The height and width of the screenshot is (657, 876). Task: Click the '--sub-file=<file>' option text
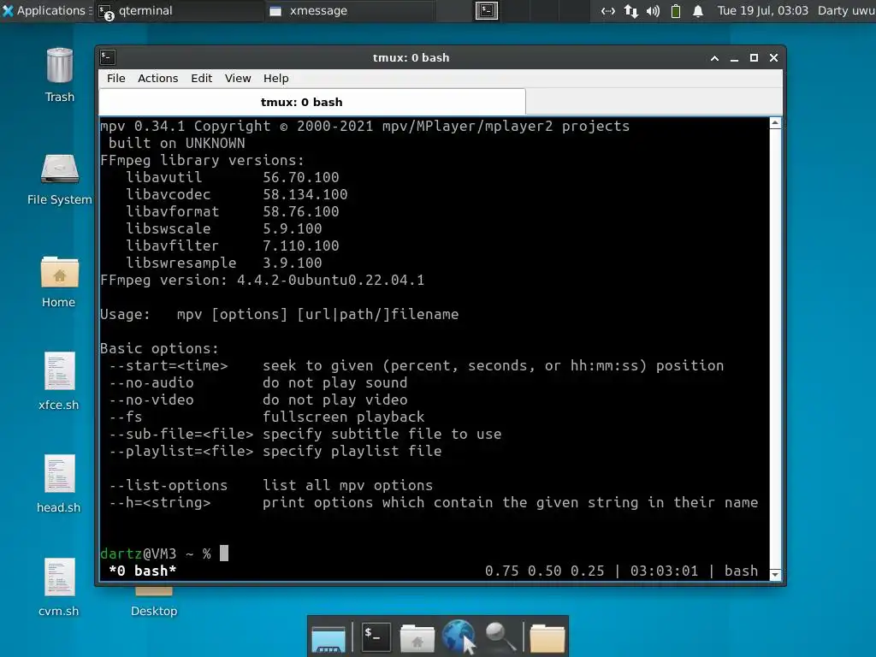point(181,434)
